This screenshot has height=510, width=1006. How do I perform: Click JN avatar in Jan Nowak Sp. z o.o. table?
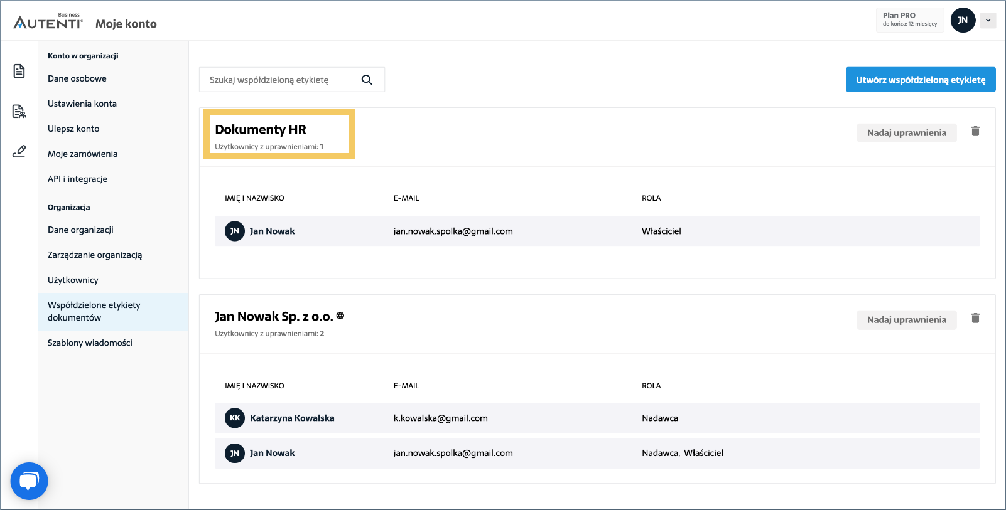(235, 453)
